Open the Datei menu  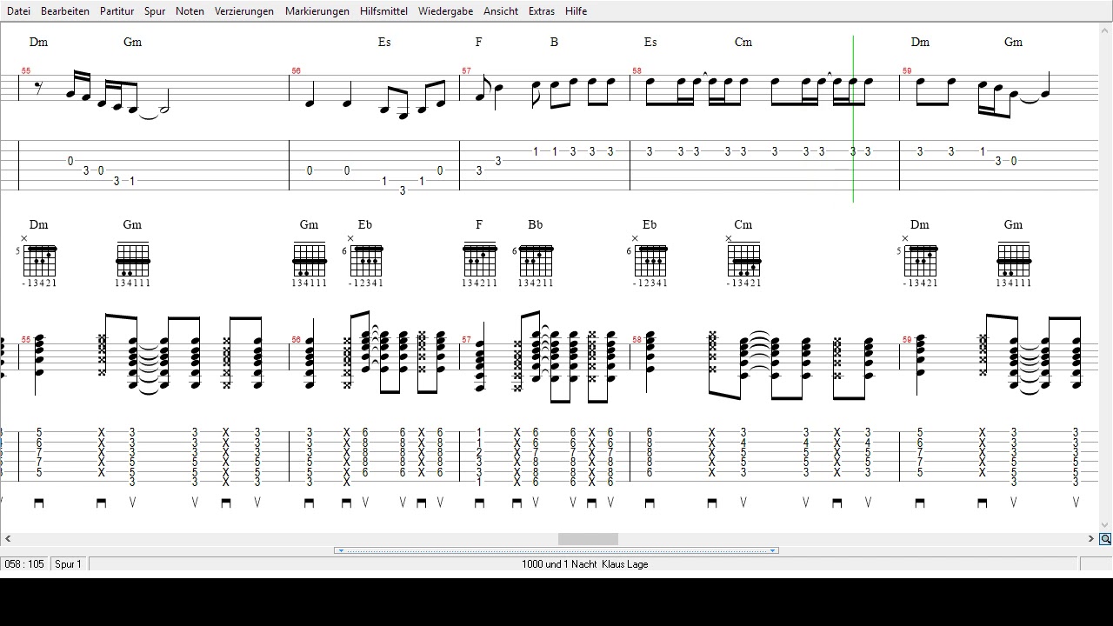click(18, 11)
